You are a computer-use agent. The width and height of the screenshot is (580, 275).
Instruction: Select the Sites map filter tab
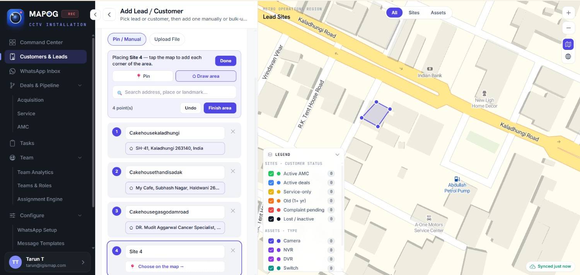click(414, 13)
